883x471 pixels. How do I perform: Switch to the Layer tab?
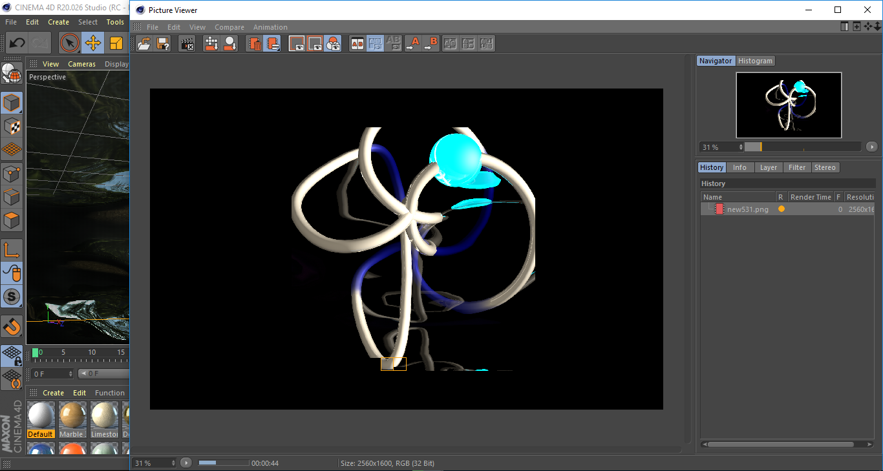tap(769, 167)
